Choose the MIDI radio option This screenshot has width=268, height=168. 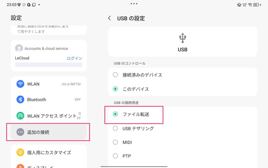(115, 142)
